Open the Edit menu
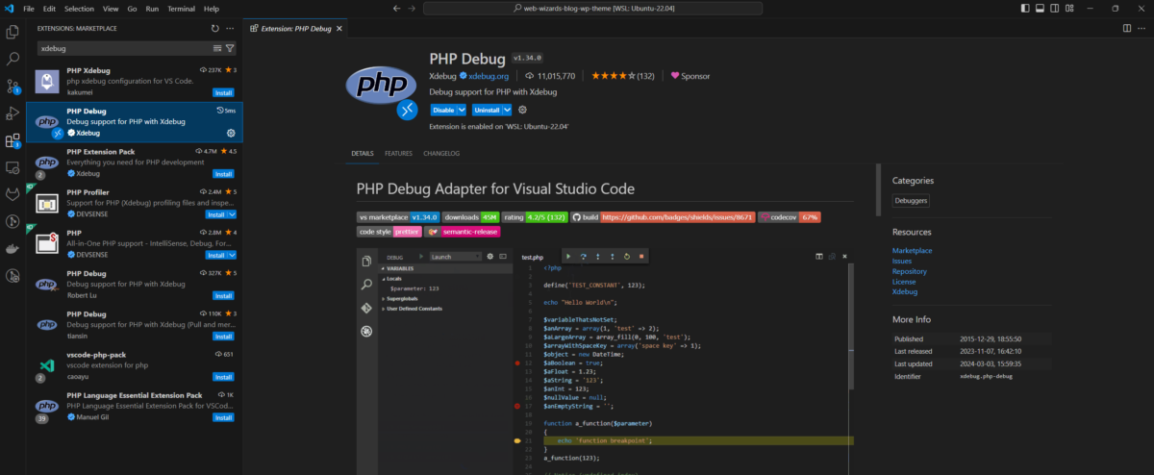 (x=51, y=8)
